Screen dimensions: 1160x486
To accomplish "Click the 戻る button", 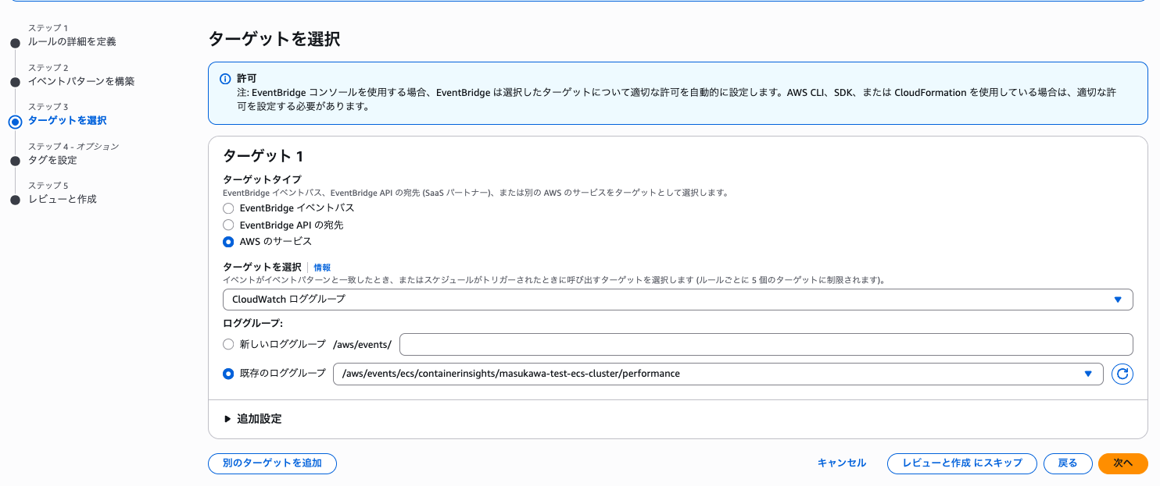I will point(1068,463).
